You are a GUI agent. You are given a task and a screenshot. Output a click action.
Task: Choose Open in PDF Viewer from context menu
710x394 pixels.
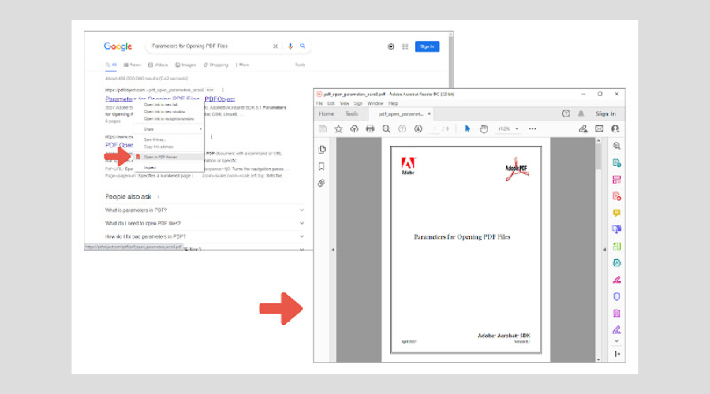[x=169, y=157]
